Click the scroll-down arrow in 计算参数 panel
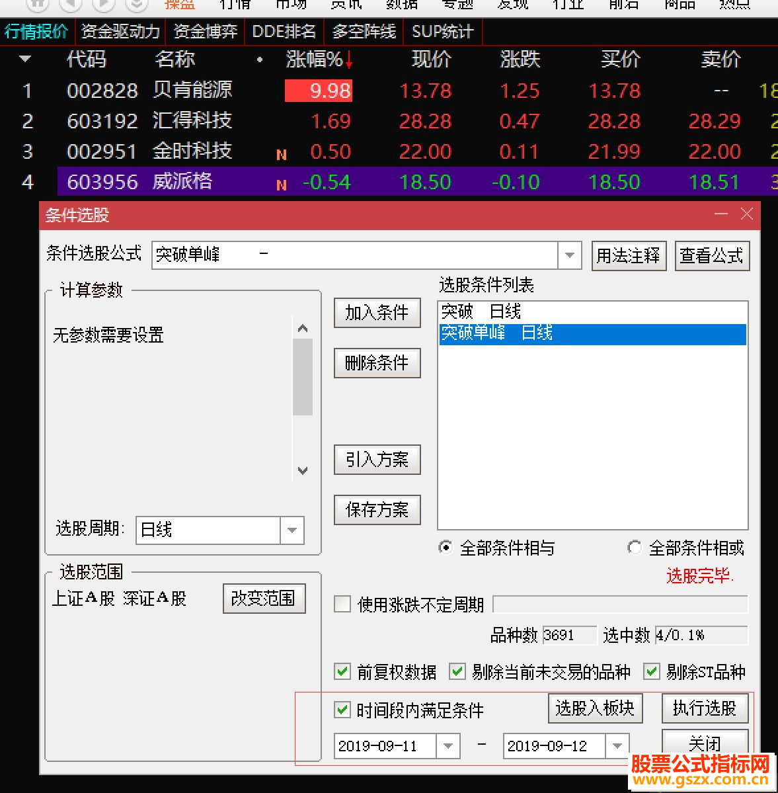This screenshot has width=778, height=793. click(x=303, y=470)
